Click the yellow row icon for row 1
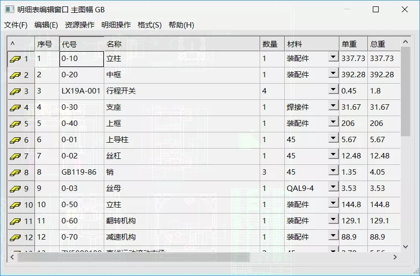420x276 pixels. pos(16,59)
